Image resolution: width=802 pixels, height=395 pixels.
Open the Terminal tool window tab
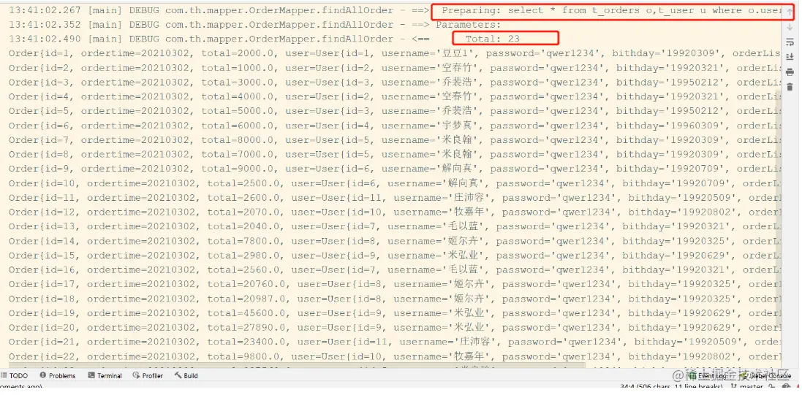105,375
